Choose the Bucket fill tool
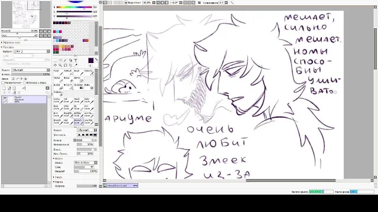Viewport: 378px width, 212px height. tap(58, 87)
